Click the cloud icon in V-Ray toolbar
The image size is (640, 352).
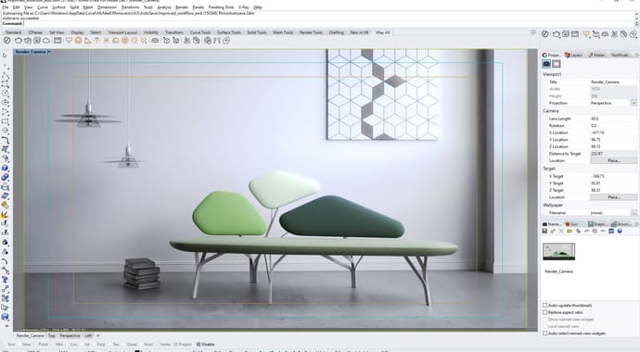46,41
